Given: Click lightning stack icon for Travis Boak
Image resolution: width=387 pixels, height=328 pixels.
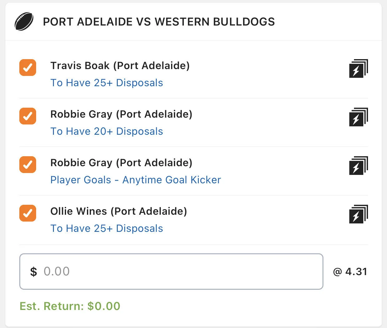Looking at the screenshot, I should (x=358, y=68).
